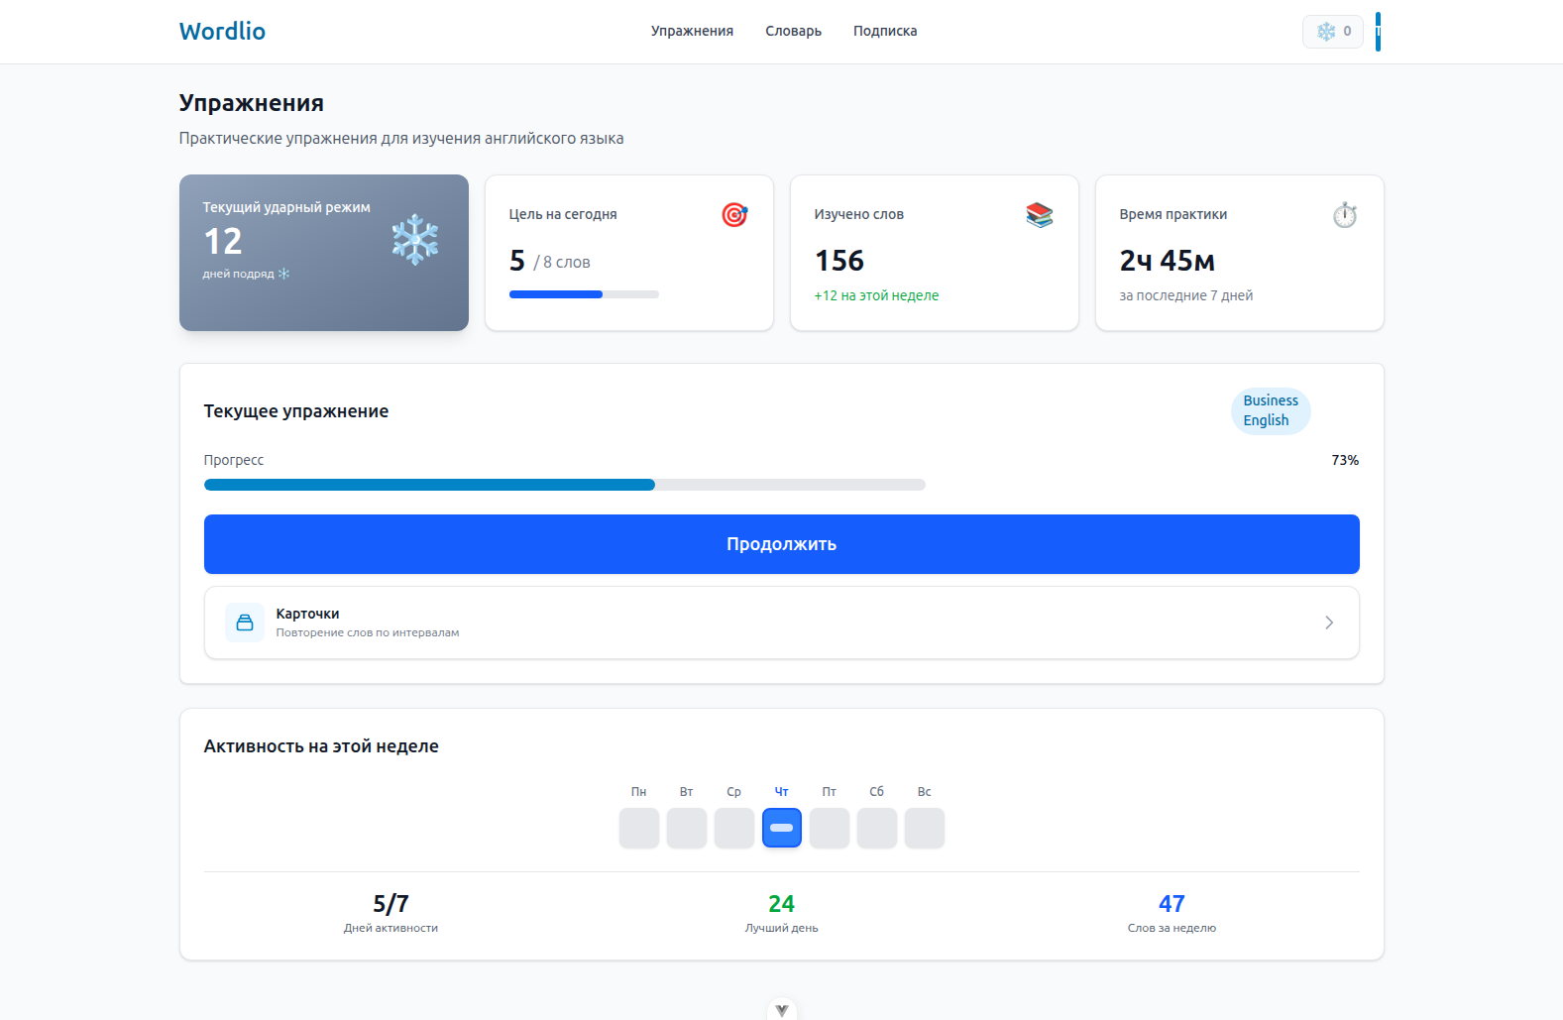Select the Вт day square
This screenshot has width=1563, height=1020.
click(x=687, y=828)
